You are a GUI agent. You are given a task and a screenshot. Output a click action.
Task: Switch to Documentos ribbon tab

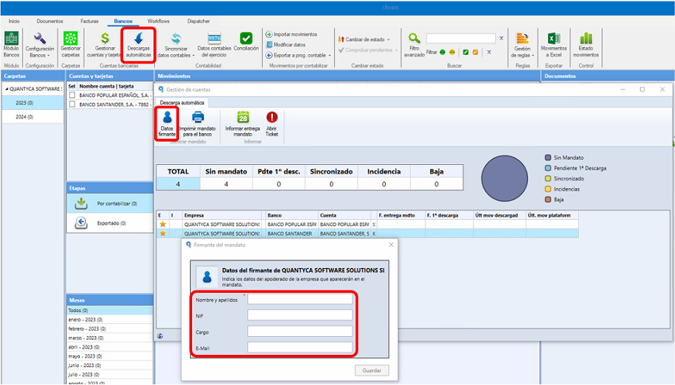[x=50, y=21]
